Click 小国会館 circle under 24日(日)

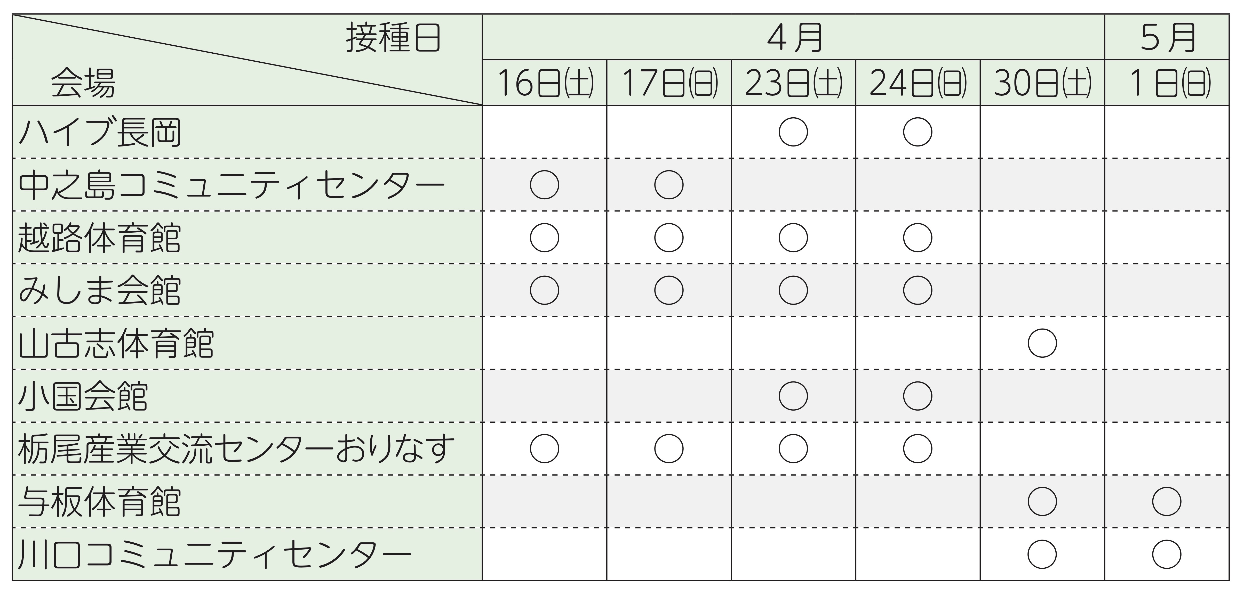point(918,396)
